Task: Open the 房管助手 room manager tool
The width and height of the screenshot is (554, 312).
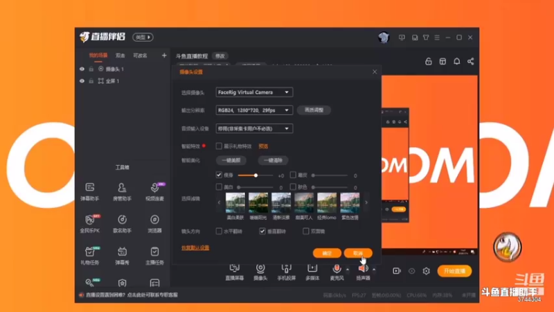Action: (122, 192)
